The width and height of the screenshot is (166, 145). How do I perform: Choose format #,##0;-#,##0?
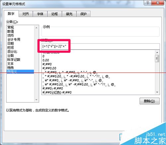pos(99,88)
